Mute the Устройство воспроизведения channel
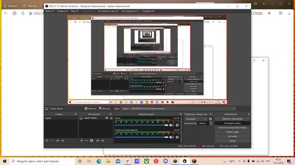The width and height of the screenshot is (295, 165). coord(171,137)
